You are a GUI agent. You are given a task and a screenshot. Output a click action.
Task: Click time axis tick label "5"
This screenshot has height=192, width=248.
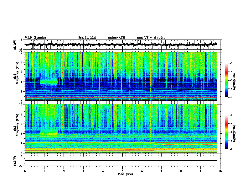(122, 171)
